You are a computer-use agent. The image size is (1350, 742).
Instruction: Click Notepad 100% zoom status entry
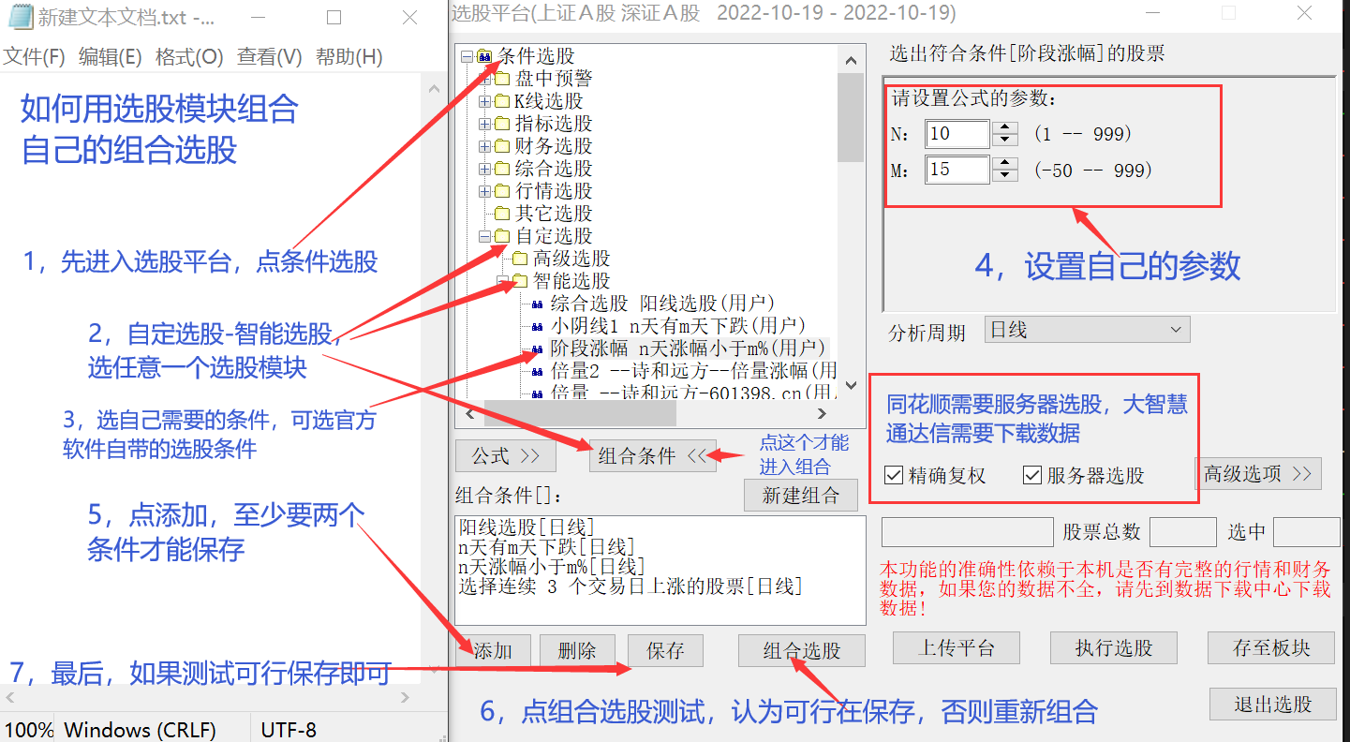pos(28,730)
